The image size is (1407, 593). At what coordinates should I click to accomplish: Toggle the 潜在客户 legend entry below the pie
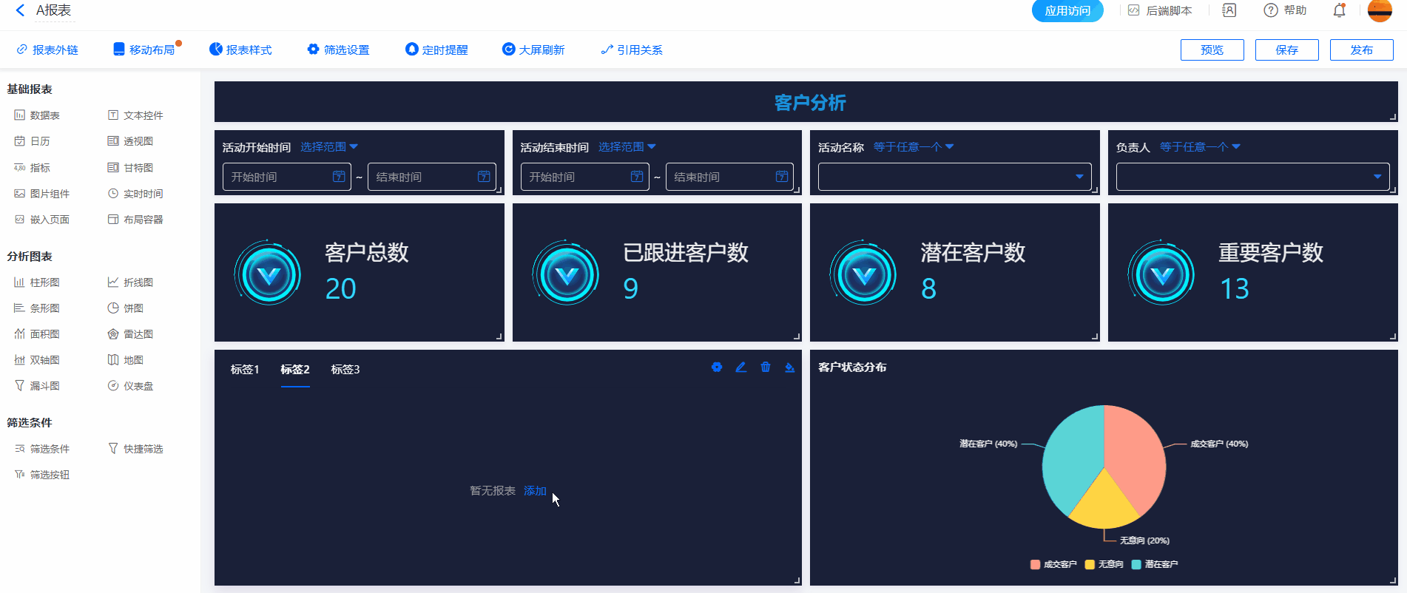(x=1155, y=564)
